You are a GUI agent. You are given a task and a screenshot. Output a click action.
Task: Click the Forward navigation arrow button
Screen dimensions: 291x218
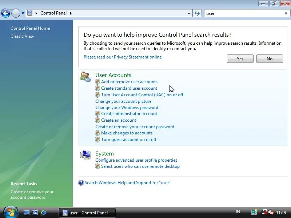point(16,13)
